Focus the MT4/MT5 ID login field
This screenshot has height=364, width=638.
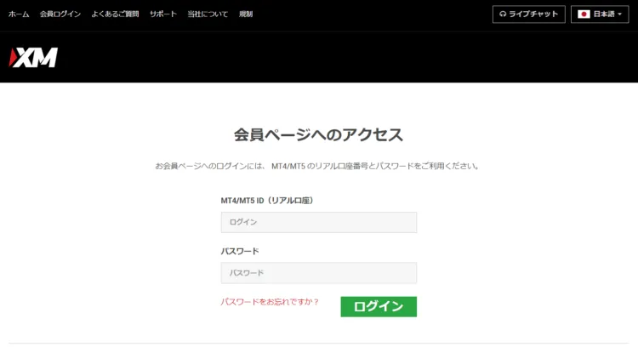[318, 222]
